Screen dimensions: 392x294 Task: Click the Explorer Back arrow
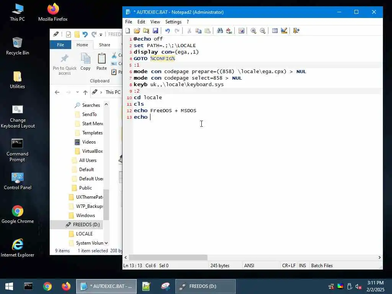(57, 92)
